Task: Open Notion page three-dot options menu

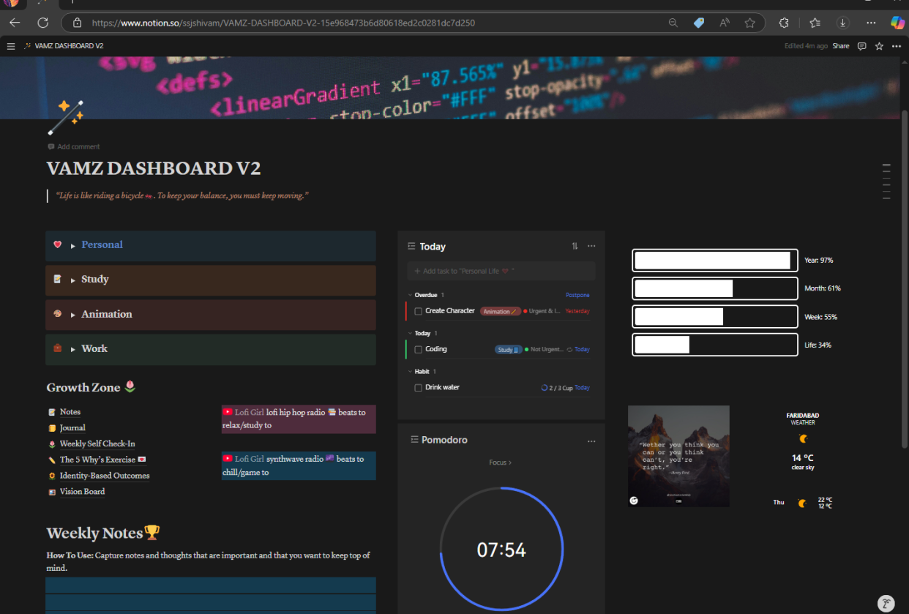Action: tap(897, 46)
